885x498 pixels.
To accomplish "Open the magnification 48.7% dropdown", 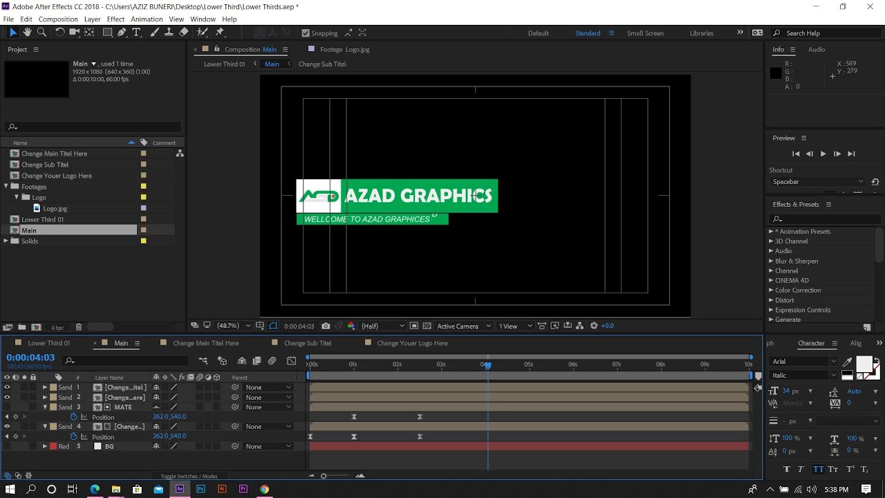I will [233, 326].
